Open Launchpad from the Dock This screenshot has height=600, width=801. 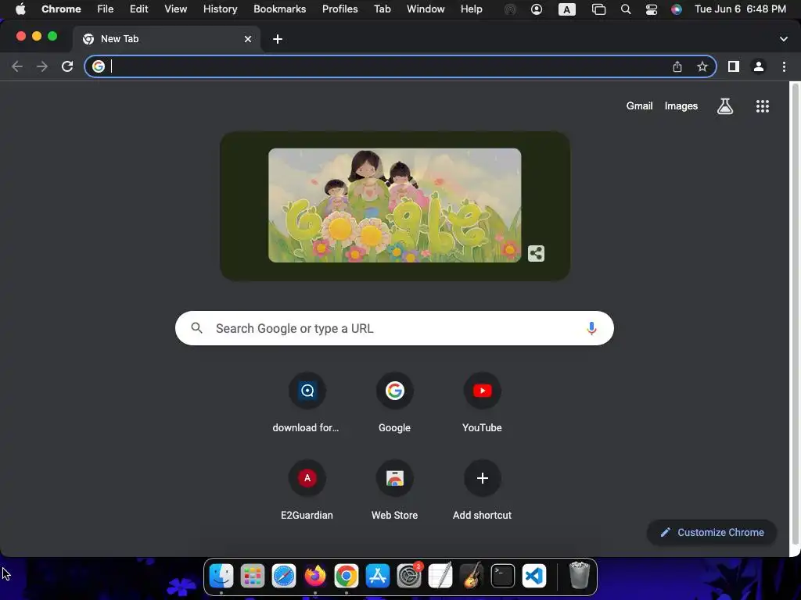[253, 576]
